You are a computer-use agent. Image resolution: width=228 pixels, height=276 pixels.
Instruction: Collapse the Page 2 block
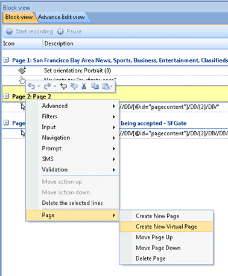click(7, 96)
